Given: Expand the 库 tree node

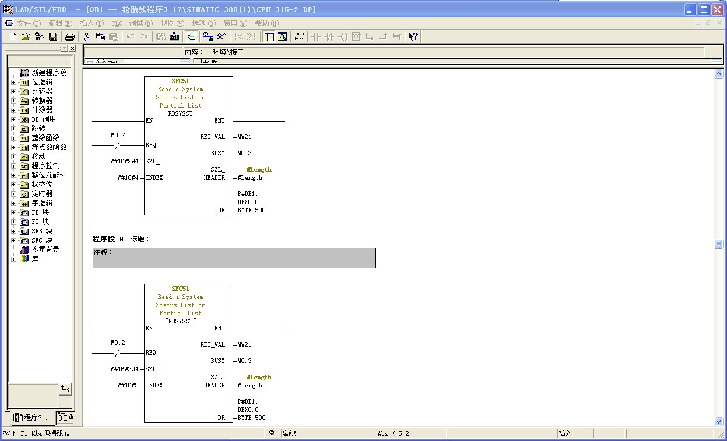Looking at the screenshot, I should [x=13, y=259].
